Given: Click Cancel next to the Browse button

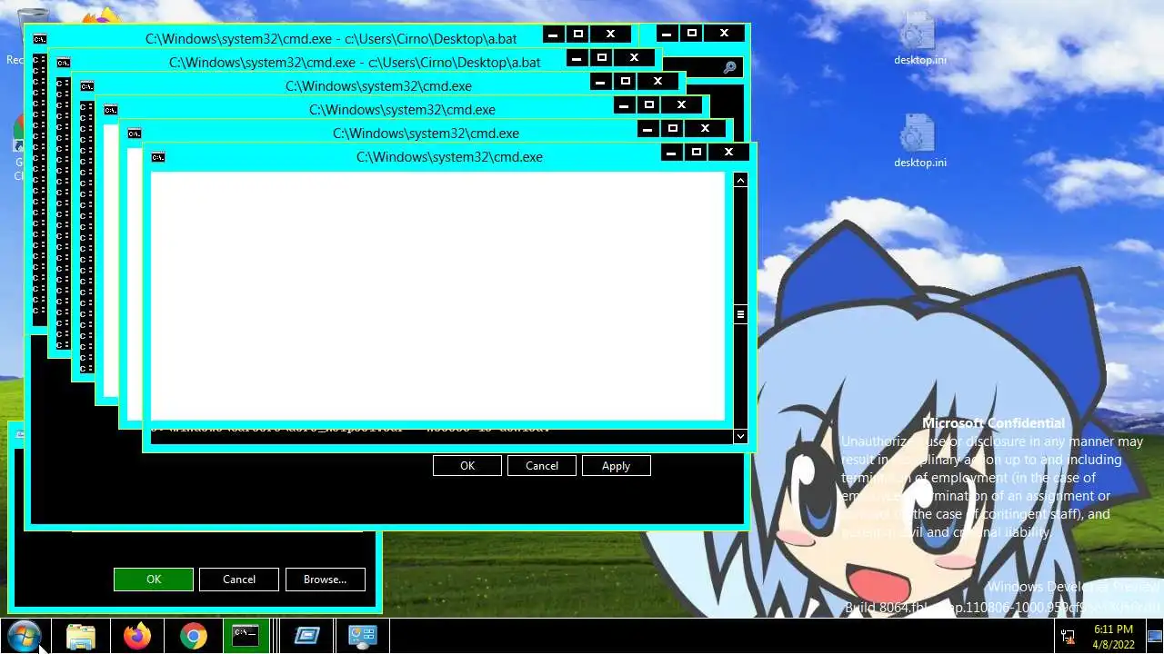Looking at the screenshot, I should coord(239,580).
